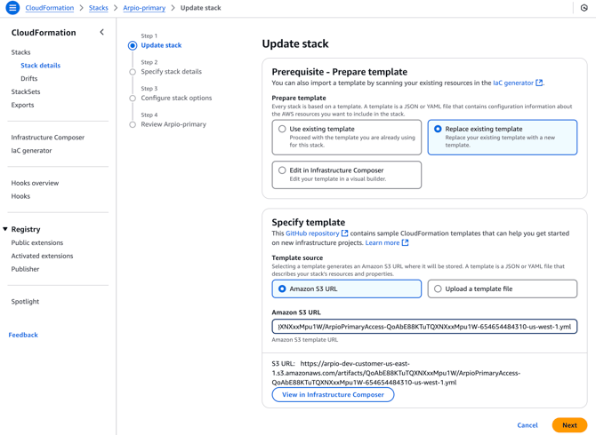This screenshot has width=596, height=435.
Task: Click the Next button
Action: (x=568, y=425)
